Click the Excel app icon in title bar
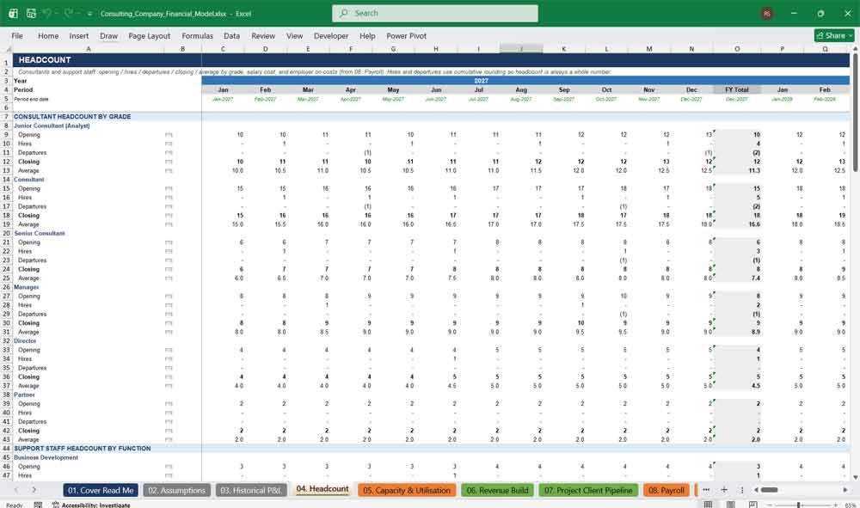 click(13, 13)
